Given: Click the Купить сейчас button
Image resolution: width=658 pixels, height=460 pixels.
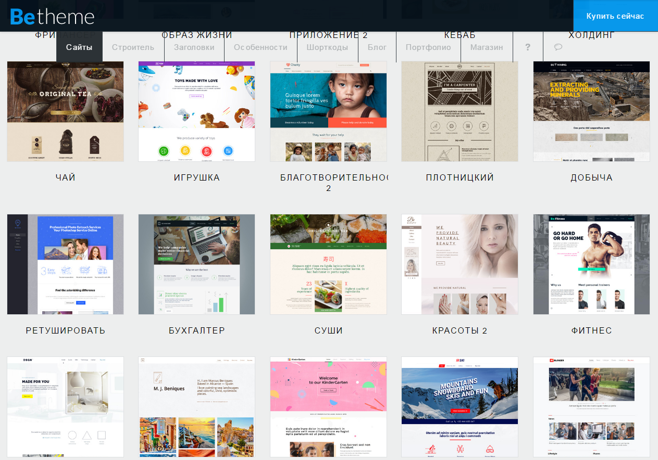Looking at the screenshot, I should click(615, 16).
